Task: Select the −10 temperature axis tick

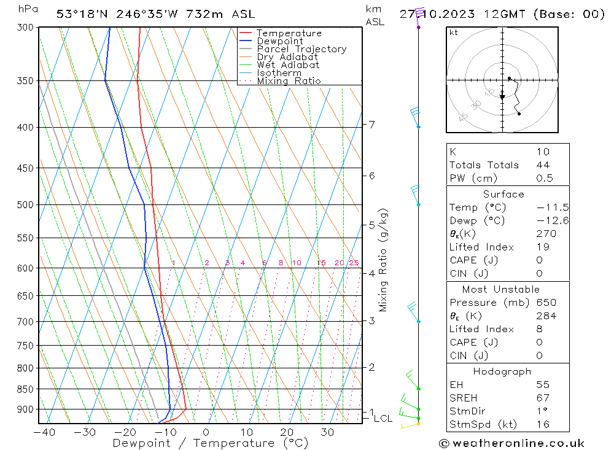Action: click(x=166, y=432)
